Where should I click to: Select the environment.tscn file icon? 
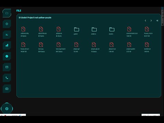point(129,29)
